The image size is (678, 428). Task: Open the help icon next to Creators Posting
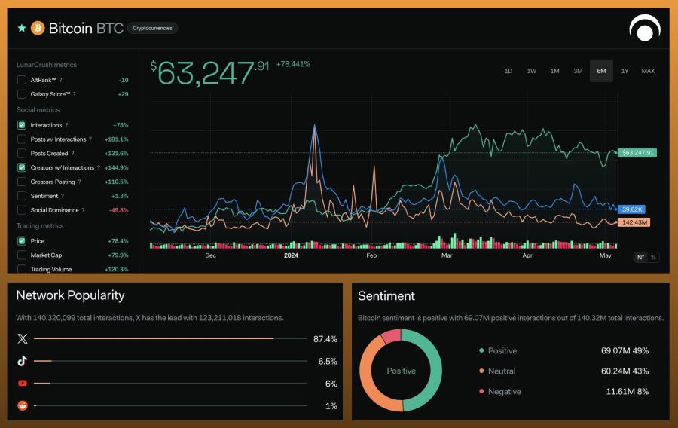pos(80,182)
